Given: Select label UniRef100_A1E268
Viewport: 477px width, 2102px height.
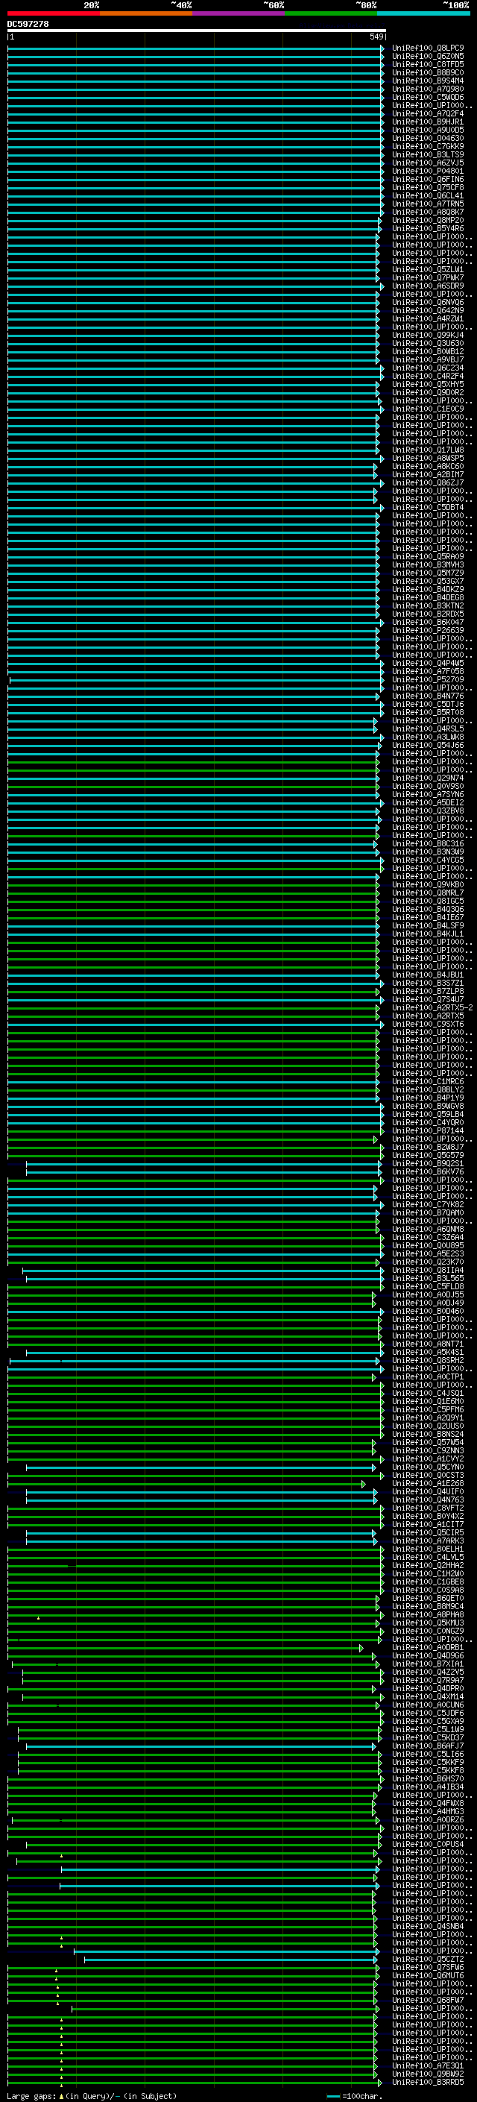Looking at the screenshot, I should (x=427, y=1482).
